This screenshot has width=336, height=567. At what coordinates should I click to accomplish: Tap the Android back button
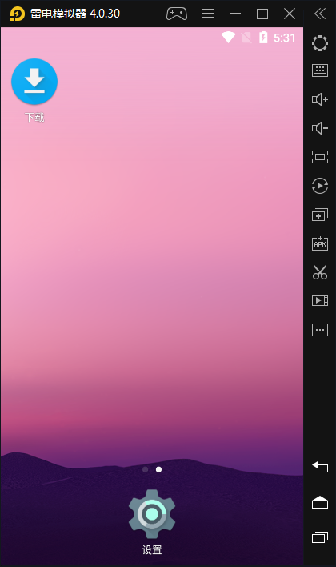click(320, 467)
